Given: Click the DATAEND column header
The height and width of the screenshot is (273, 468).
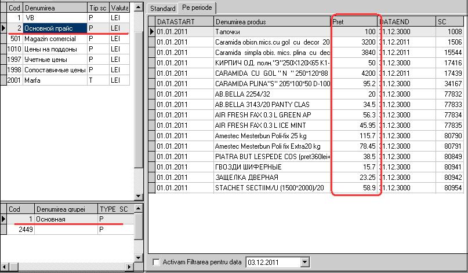Looking at the screenshot, I should (x=407, y=21).
